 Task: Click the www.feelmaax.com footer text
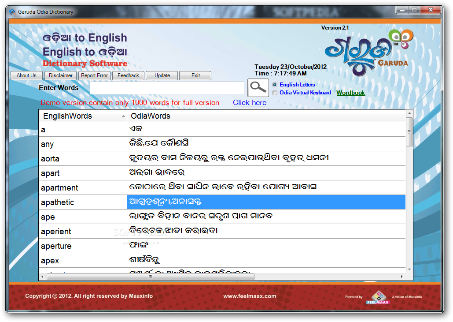coord(250,296)
